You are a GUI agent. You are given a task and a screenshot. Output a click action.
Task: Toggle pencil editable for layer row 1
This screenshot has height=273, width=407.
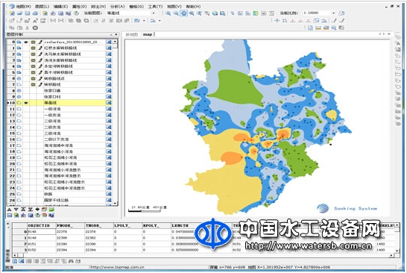coord(40,48)
